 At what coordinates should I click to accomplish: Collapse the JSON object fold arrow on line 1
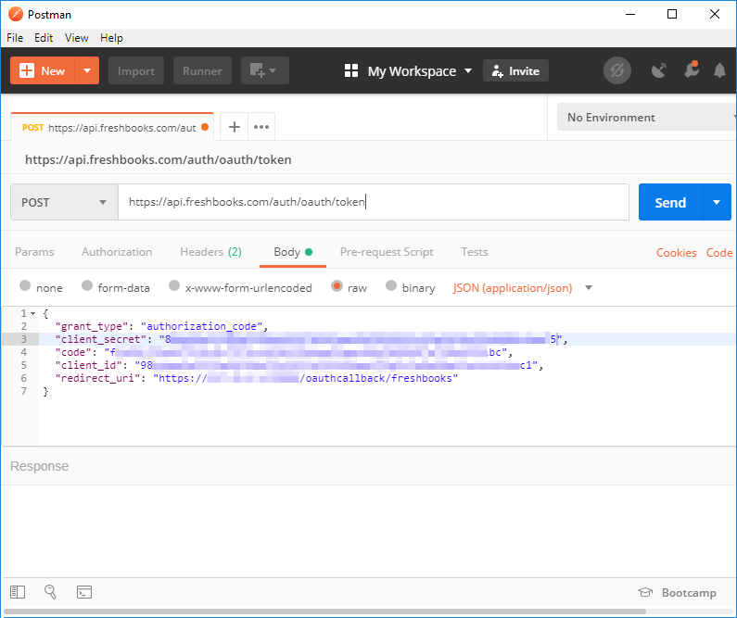[x=32, y=313]
